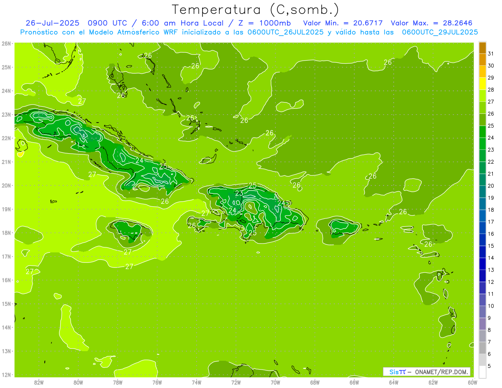Click the '66W' longitude axis label
Image resolution: width=502 pixels, height=388 pixels.
click(354, 382)
